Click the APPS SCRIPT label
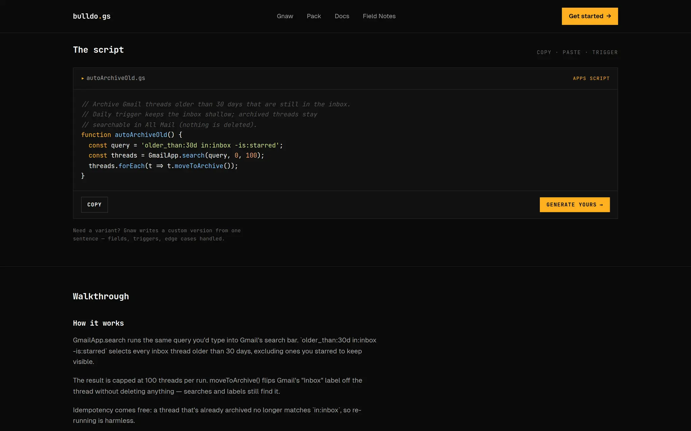691x431 pixels. tap(591, 78)
